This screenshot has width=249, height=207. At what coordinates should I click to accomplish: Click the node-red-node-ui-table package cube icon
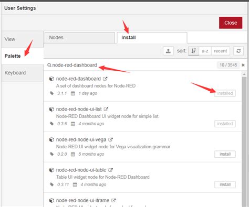[x=51, y=170]
